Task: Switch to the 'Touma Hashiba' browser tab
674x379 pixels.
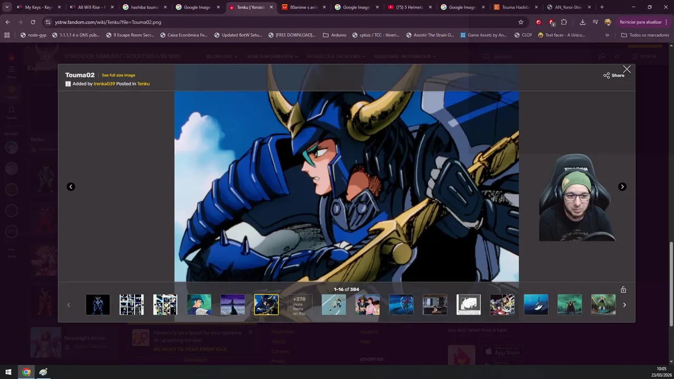Action: pyautogui.click(x=515, y=7)
